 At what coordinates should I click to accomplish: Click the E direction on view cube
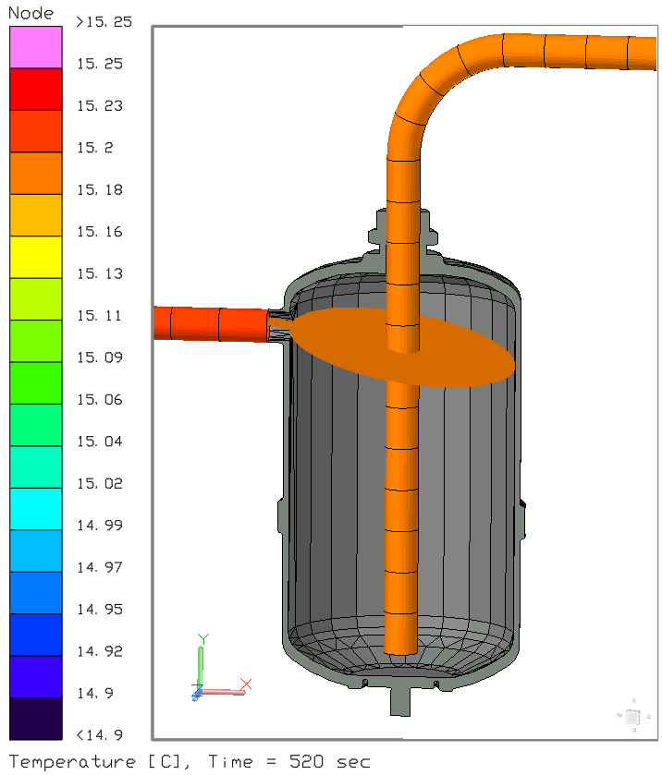648,716
